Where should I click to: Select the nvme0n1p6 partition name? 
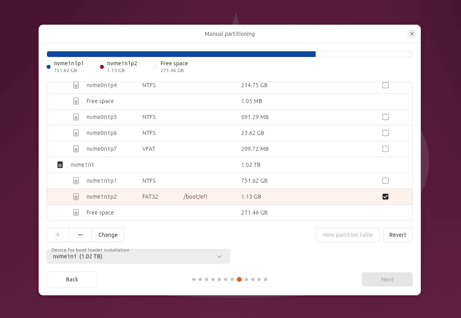(x=102, y=133)
